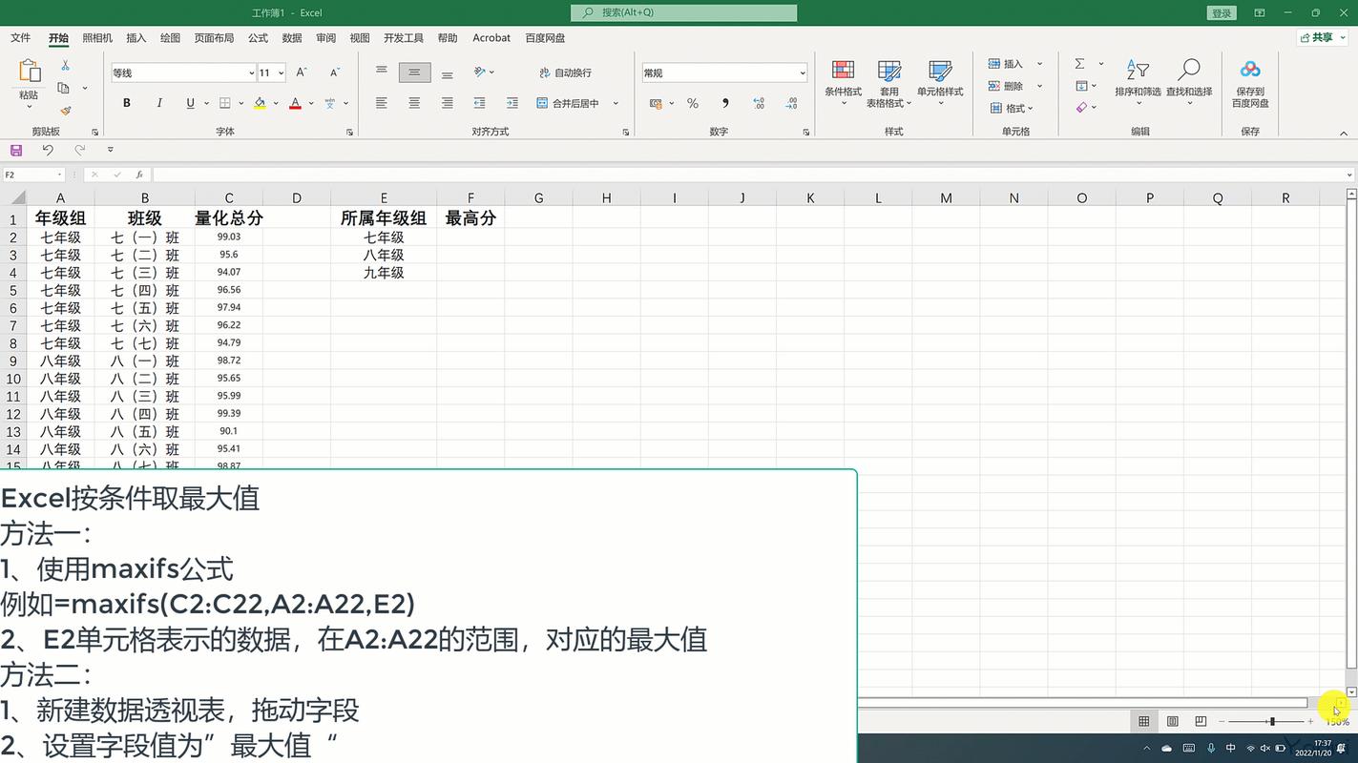The height and width of the screenshot is (763, 1358).
Task: Toggle align text left
Action: pyautogui.click(x=382, y=103)
